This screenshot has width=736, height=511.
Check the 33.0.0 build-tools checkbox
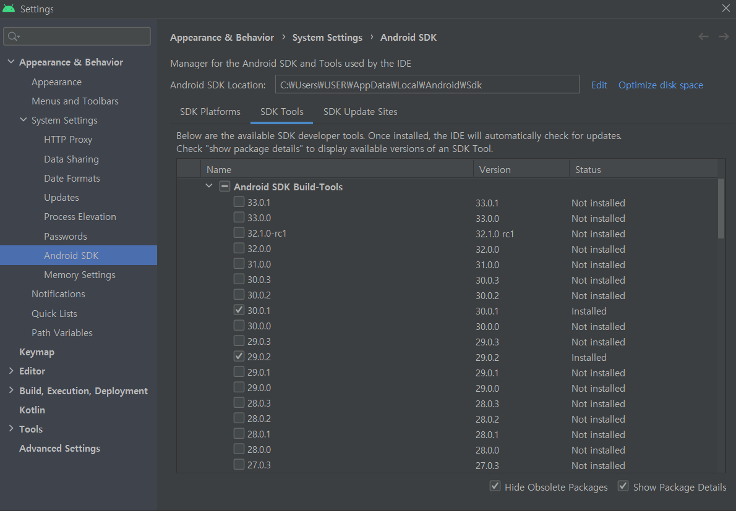coord(239,217)
